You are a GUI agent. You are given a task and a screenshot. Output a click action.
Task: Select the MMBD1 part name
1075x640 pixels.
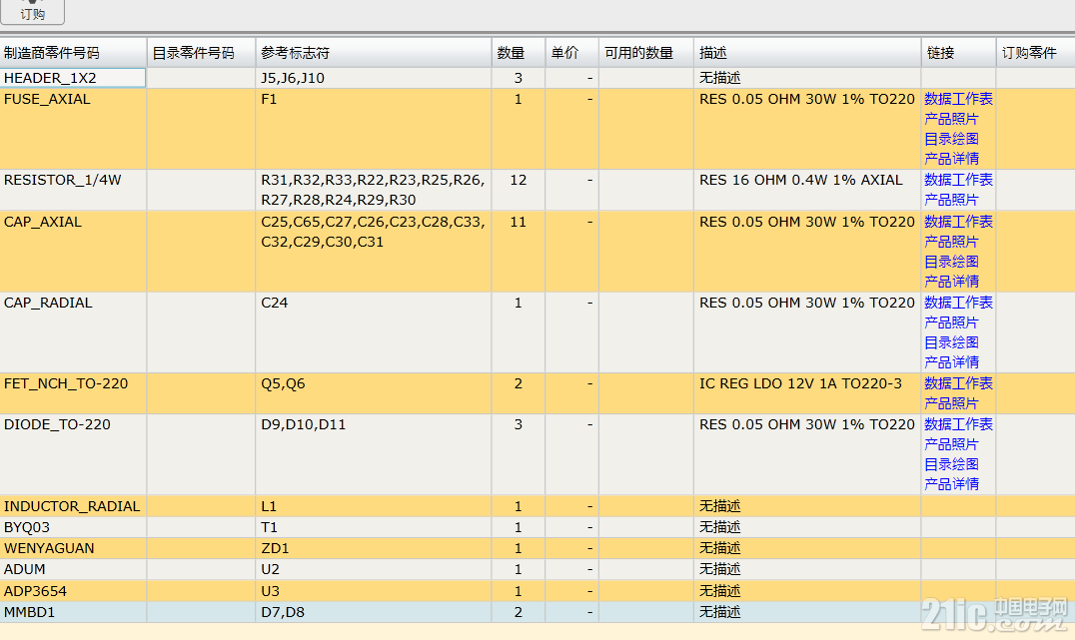coord(30,612)
